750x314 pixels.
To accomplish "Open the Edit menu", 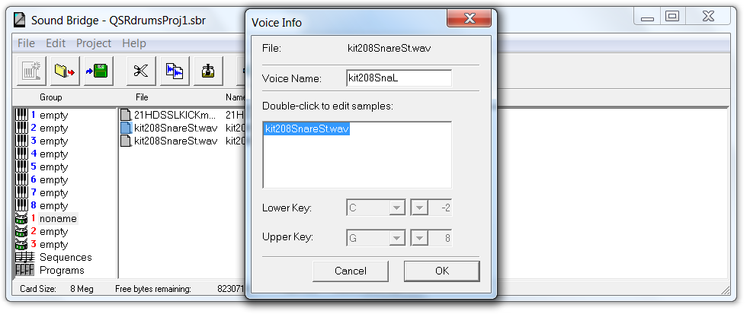I will click(56, 43).
